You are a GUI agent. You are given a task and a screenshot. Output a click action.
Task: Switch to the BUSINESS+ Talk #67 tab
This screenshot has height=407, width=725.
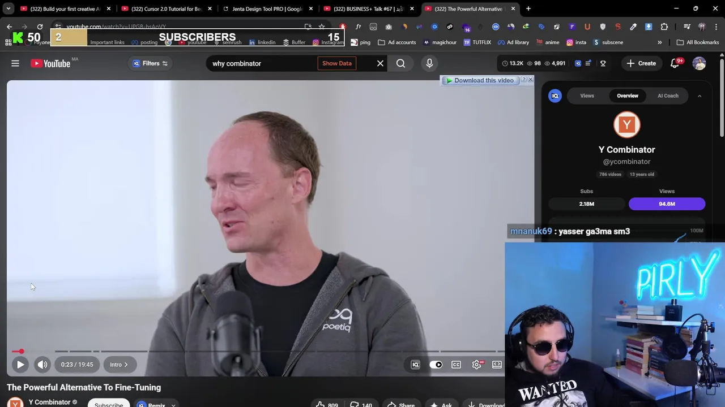pyautogui.click(x=368, y=9)
